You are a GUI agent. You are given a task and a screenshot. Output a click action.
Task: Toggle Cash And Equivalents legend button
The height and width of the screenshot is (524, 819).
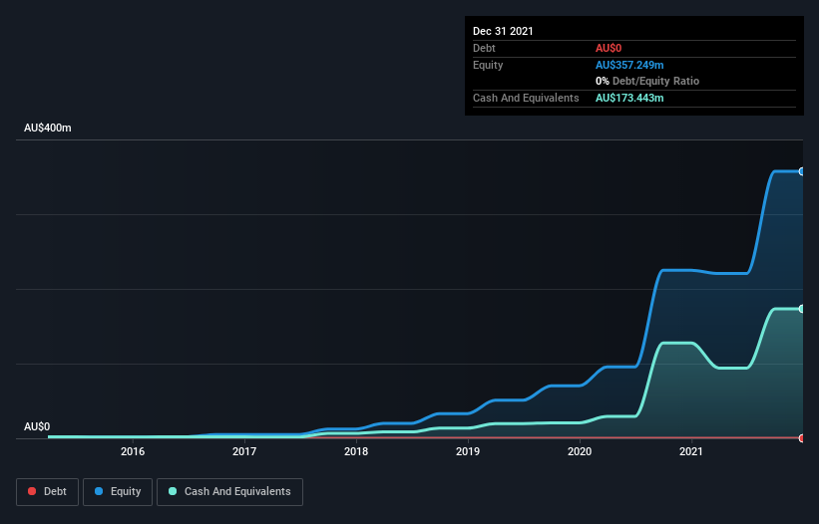pyautogui.click(x=229, y=492)
